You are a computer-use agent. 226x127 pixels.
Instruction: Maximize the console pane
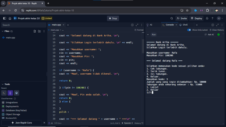(x=218, y=25)
